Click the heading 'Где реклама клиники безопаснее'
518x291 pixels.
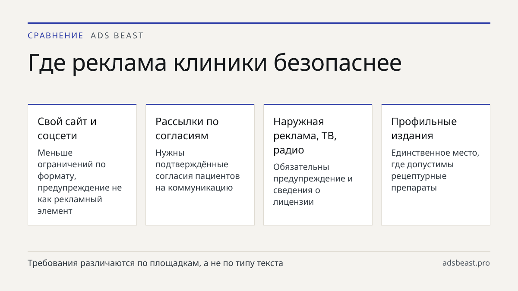tap(215, 63)
